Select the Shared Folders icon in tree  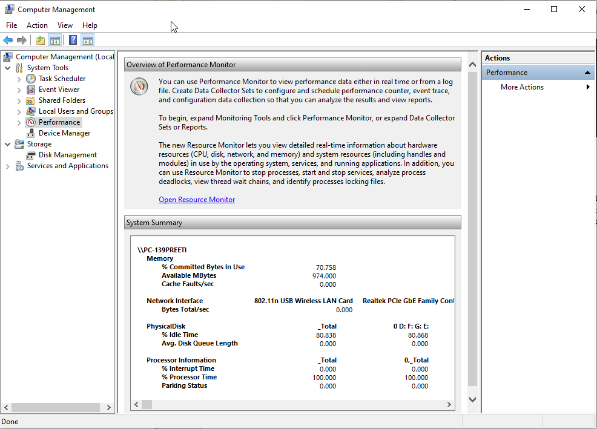coord(31,100)
